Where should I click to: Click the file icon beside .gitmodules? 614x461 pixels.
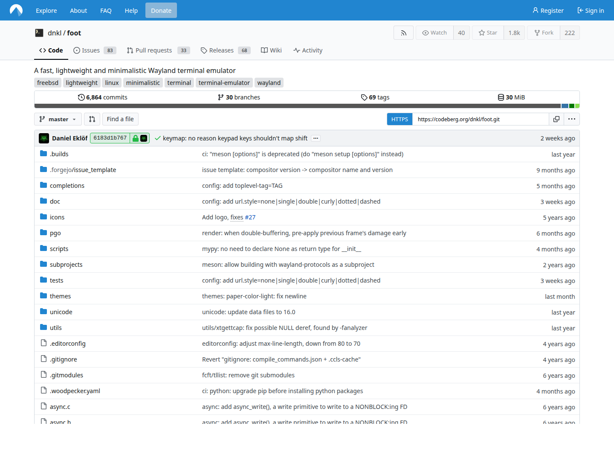click(43, 375)
